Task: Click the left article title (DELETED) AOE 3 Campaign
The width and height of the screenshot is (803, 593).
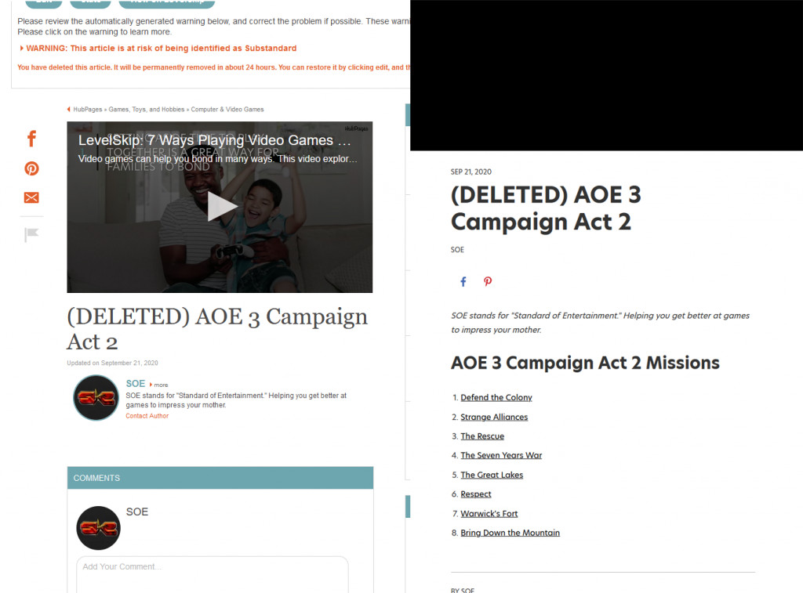Action: 217,329
